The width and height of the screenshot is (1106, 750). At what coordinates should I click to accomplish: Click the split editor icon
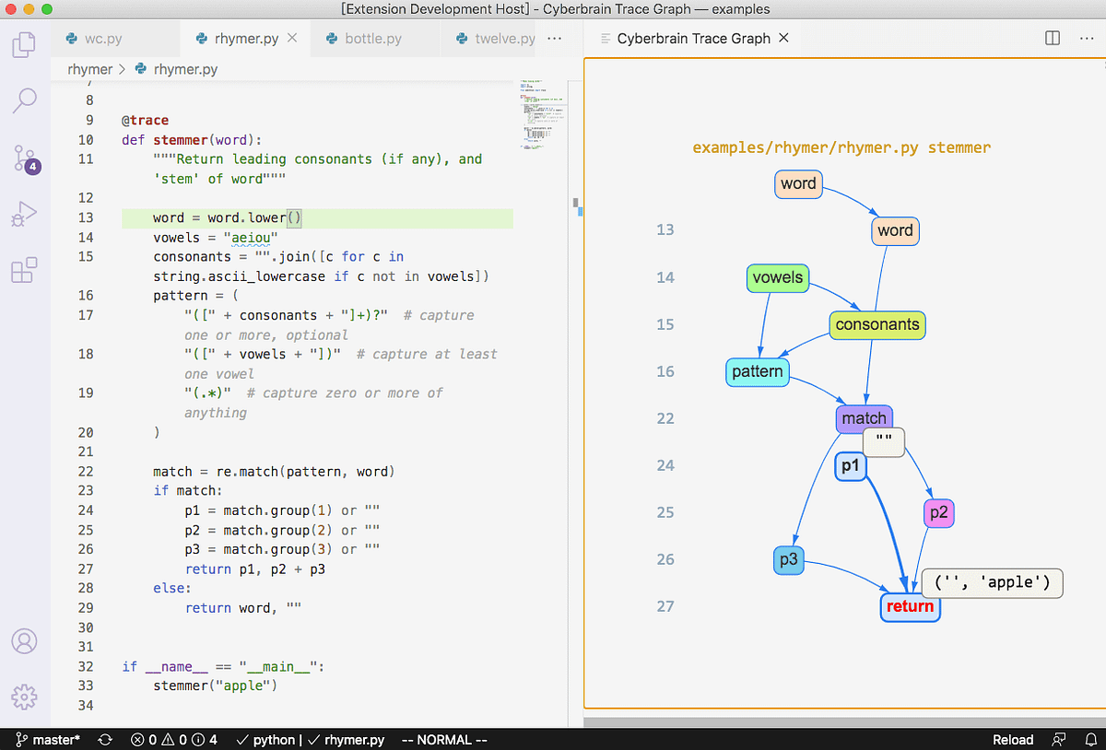point(1052,38)
